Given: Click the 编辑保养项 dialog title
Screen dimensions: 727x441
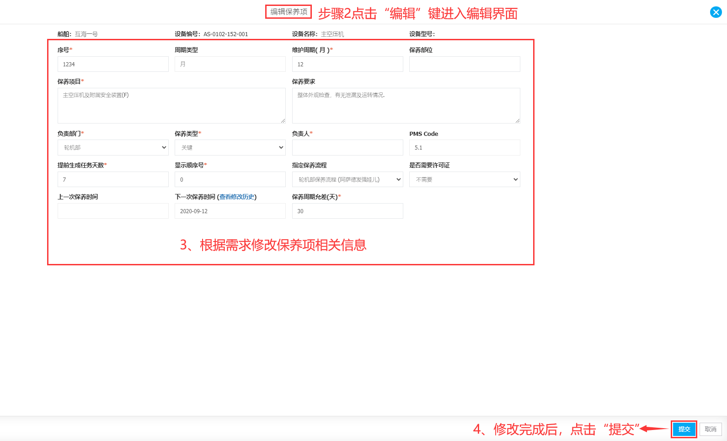Looking at the screenshot, I should pyautogui.click(x=289, y=12).
